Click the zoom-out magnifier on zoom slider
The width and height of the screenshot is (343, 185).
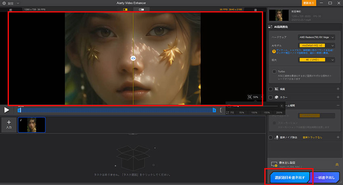[x=229, y=106]
